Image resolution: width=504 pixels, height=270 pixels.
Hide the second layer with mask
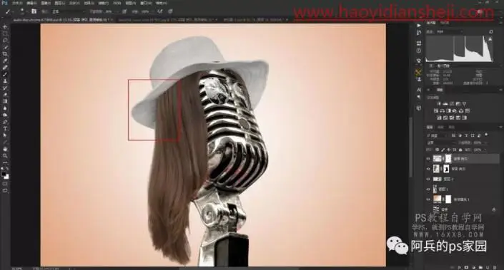tap(428, 169)
